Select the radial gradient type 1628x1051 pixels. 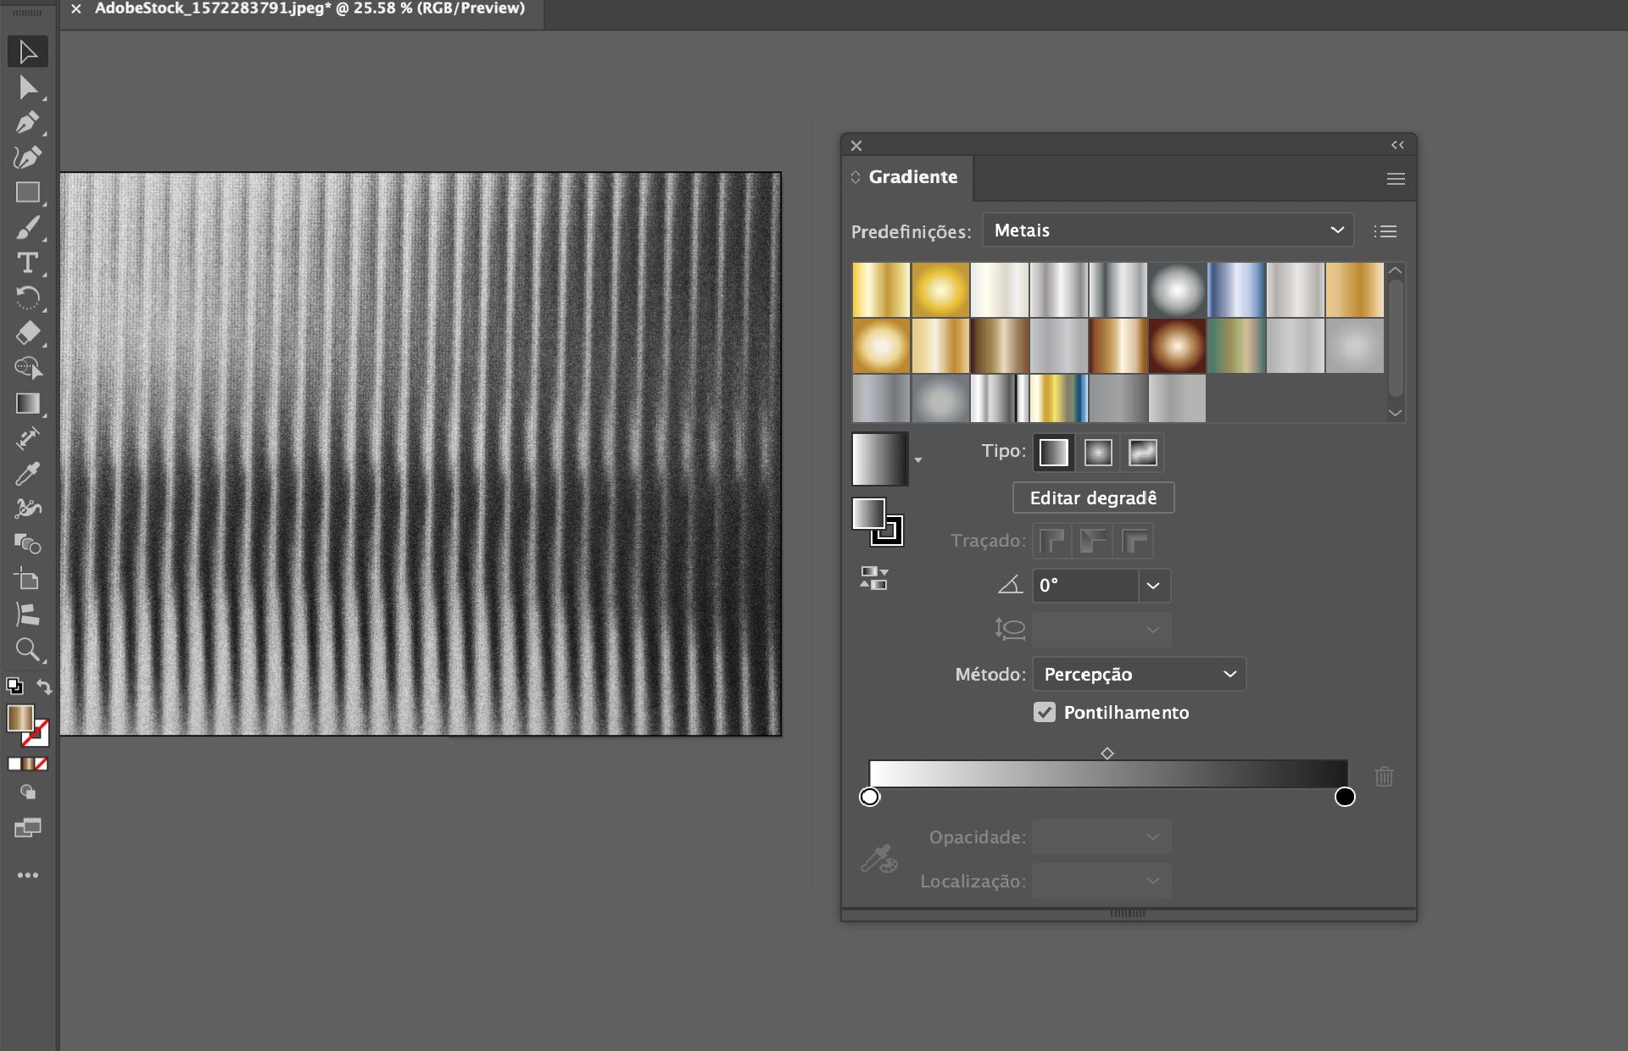click(1098, 452)
